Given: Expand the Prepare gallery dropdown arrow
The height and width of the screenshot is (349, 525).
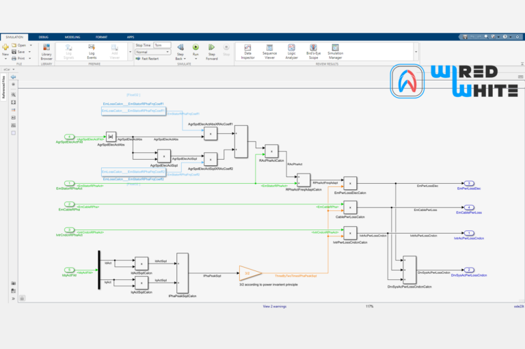Looking at the screenshot, I should pyautogui.click(x=131, y=52).
